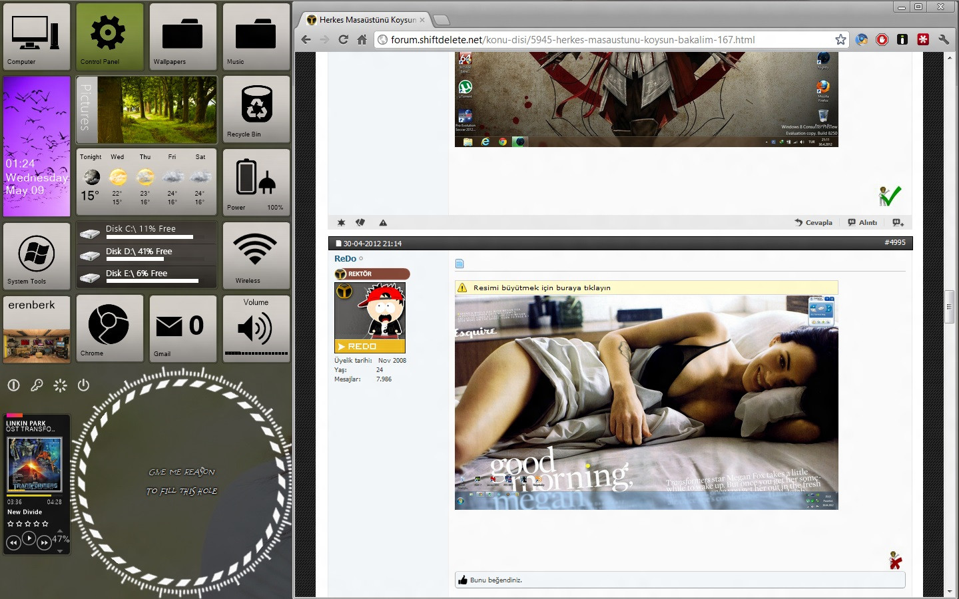The width and height of the screenshot is (959, 599).
Task: Click the Disk D:\ 41% Free entry
Action: [147, 255]
